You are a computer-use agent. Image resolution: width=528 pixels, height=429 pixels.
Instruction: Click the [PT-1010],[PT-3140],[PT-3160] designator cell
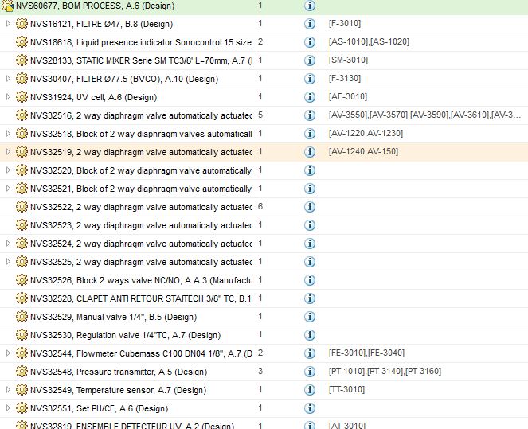[x=385, y=372]
